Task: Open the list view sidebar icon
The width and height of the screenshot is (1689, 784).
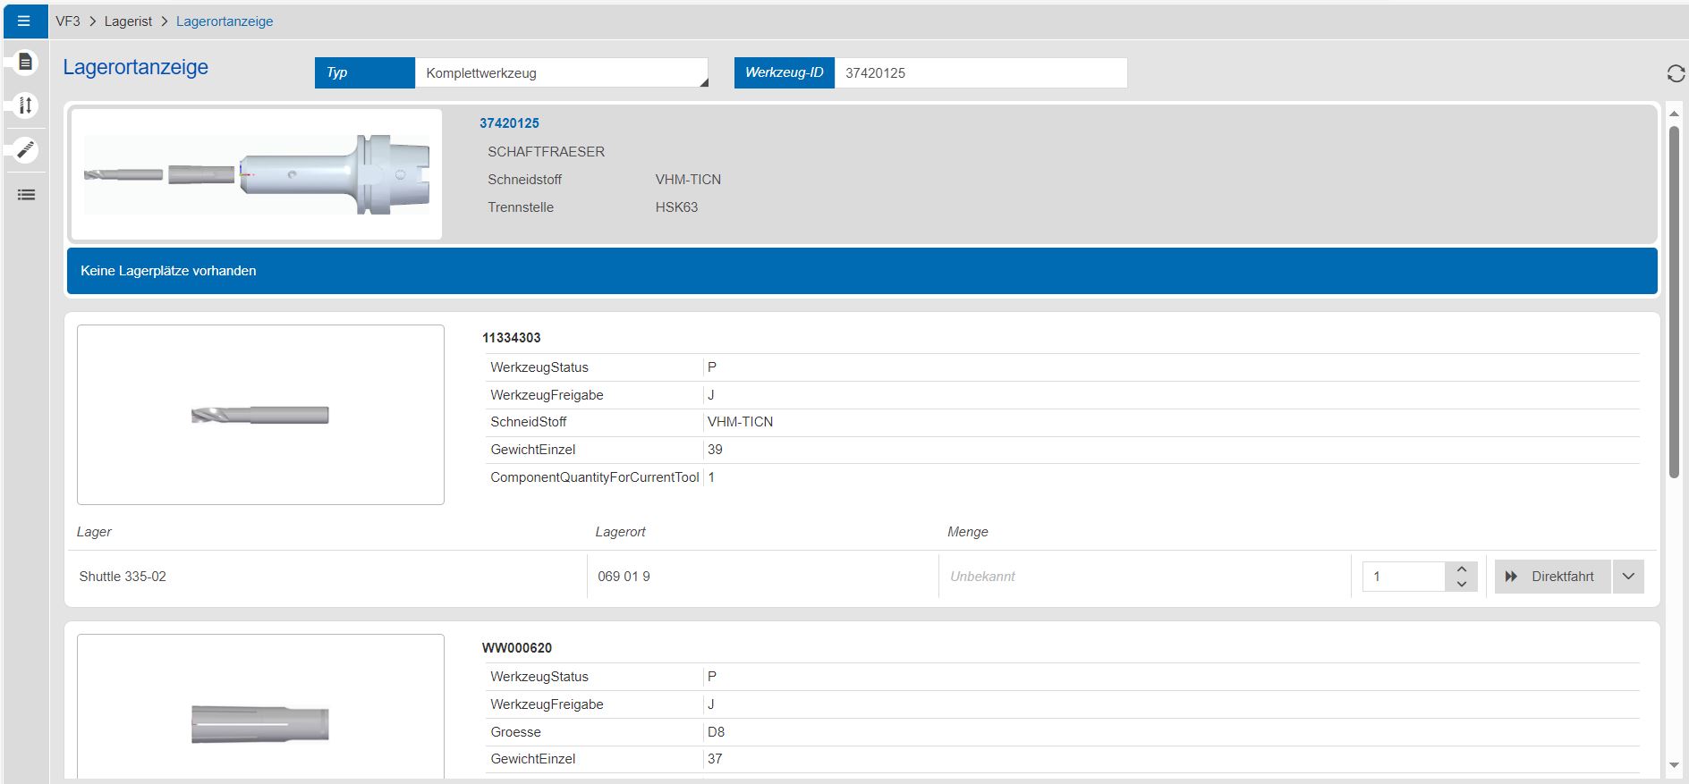Action: point(26,195)
